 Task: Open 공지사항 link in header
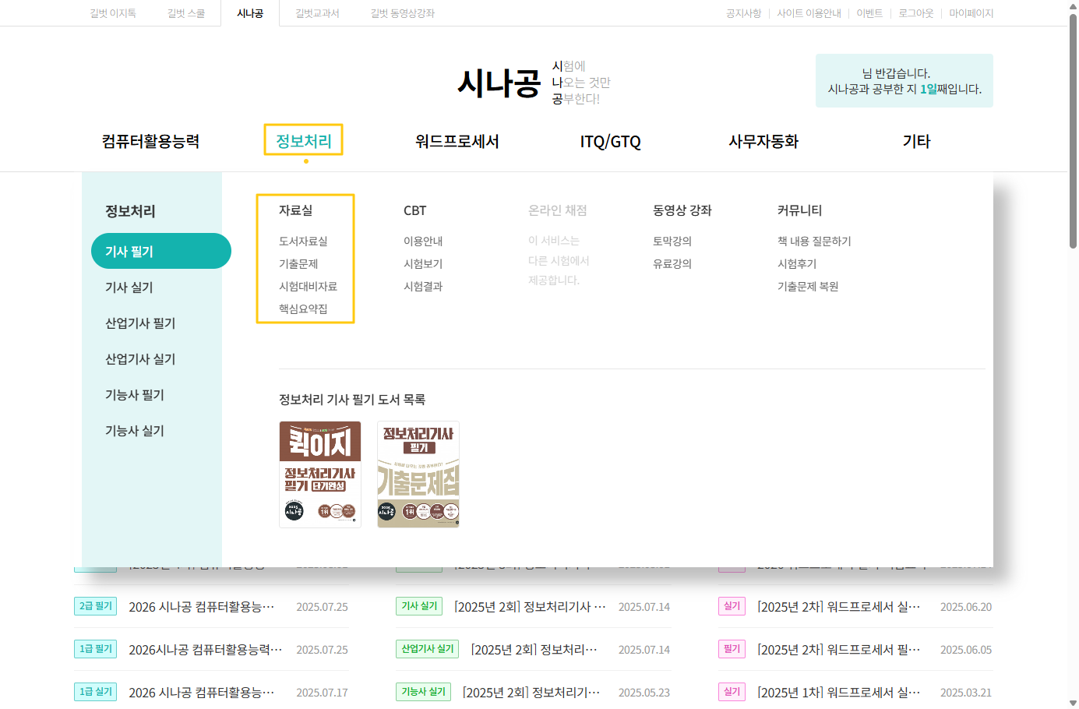[743, 13]
